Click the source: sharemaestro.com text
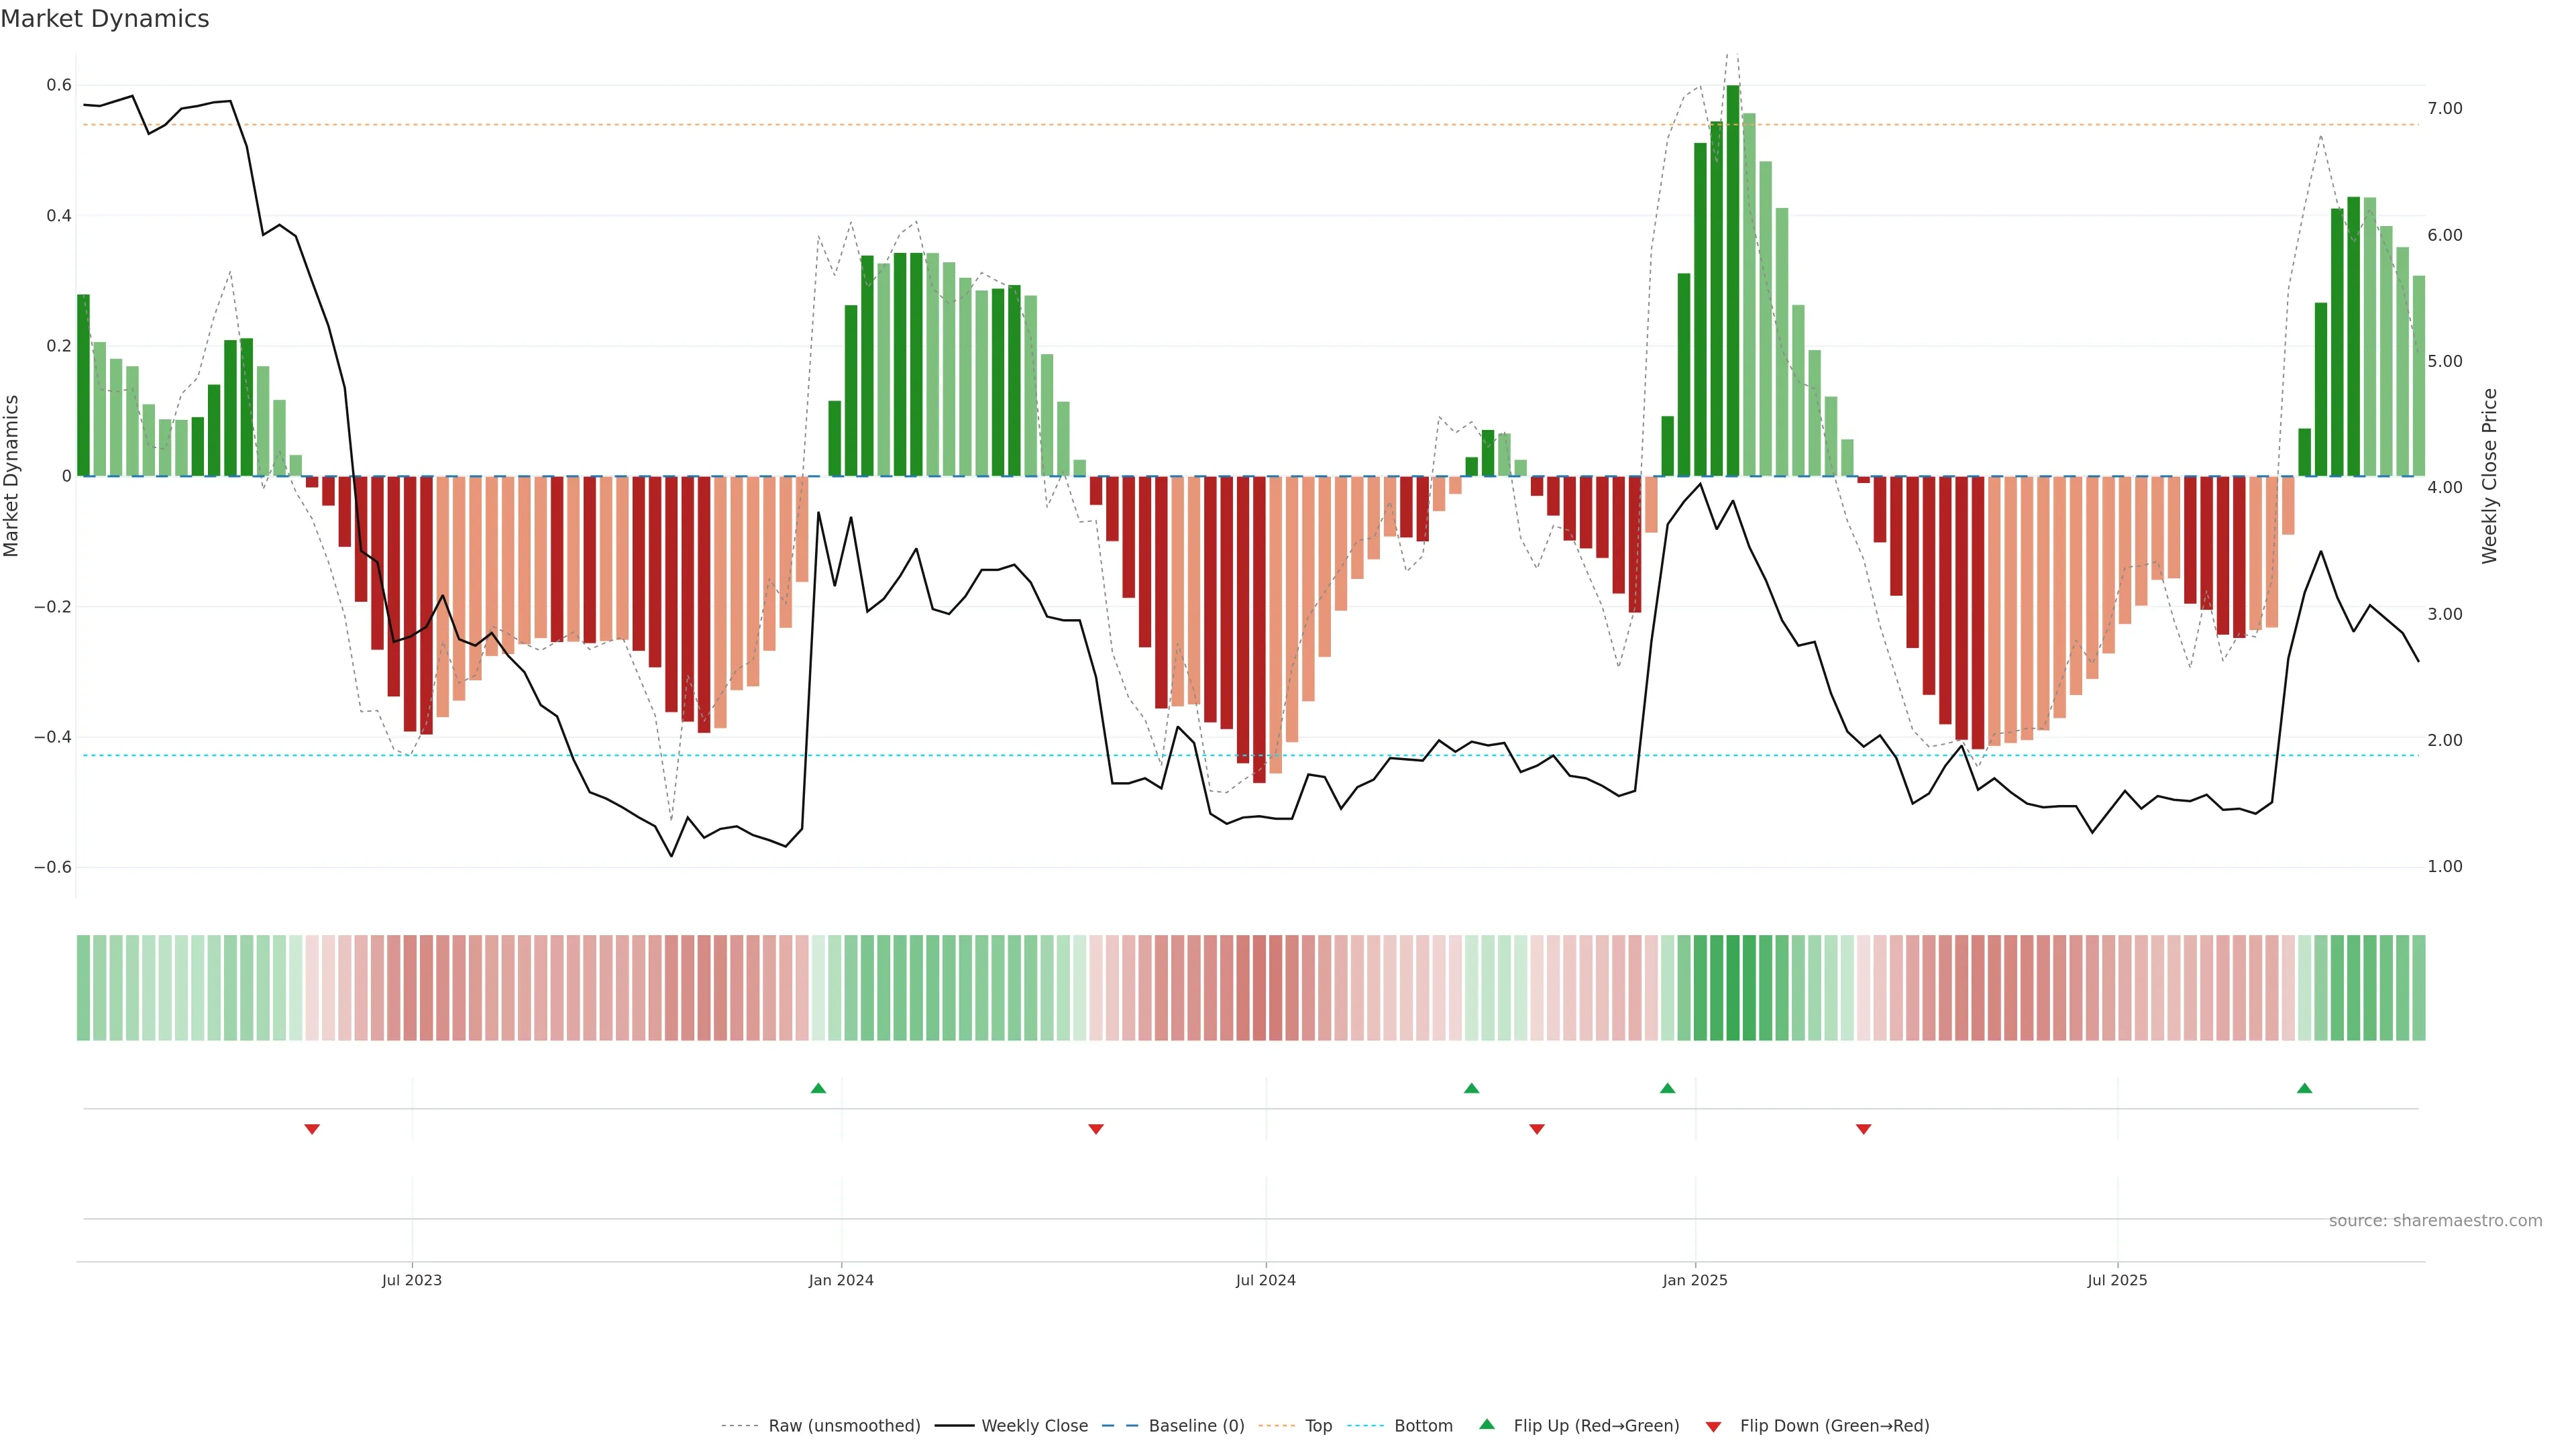The height and width of the screenshot is (1449, 2576). click(x=2435, y=1221)
